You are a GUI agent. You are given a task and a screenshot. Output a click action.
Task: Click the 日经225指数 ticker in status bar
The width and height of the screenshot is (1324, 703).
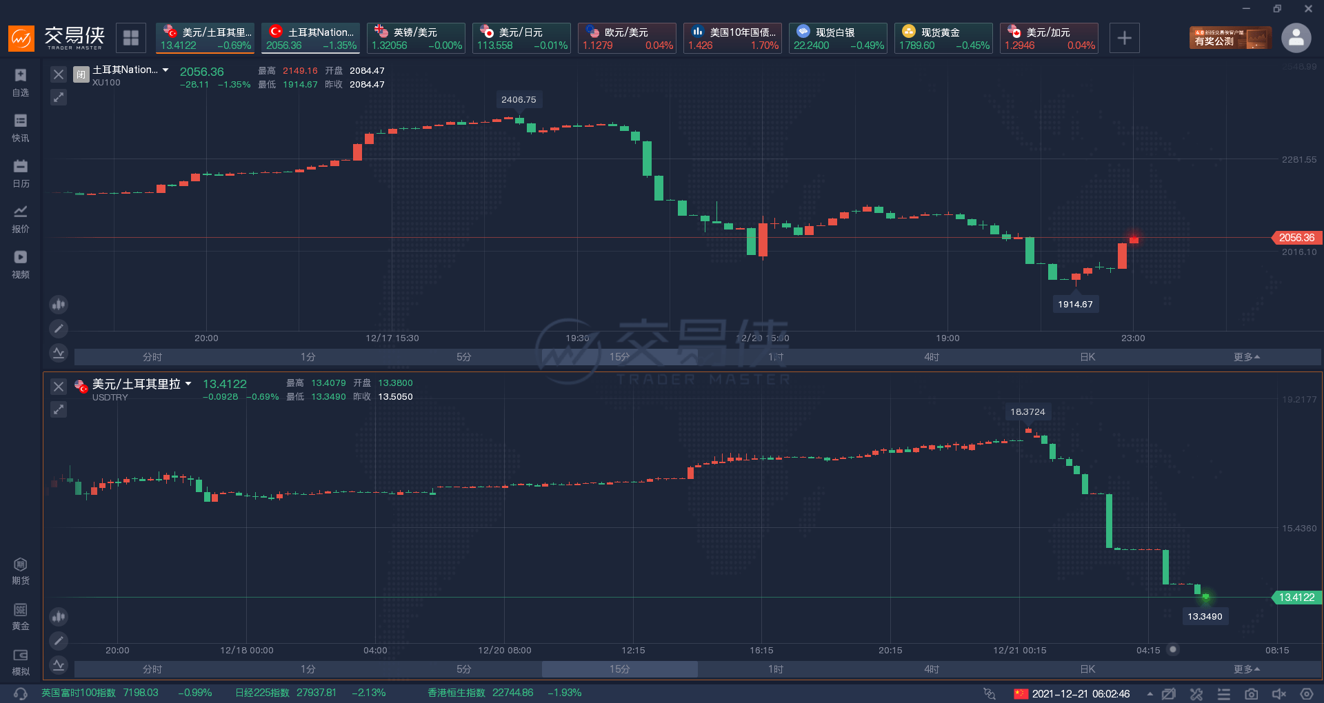tap(310, 693)
